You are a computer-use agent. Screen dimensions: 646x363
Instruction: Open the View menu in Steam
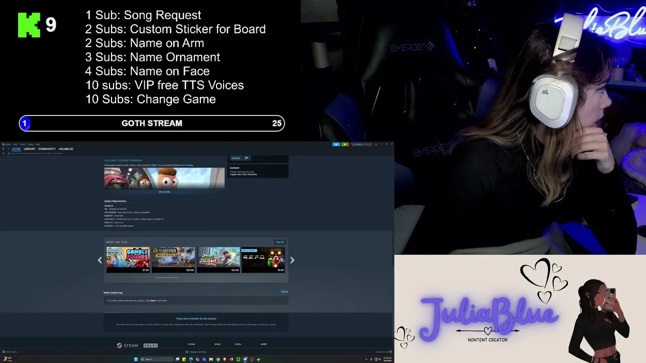(x=15, y=144)
